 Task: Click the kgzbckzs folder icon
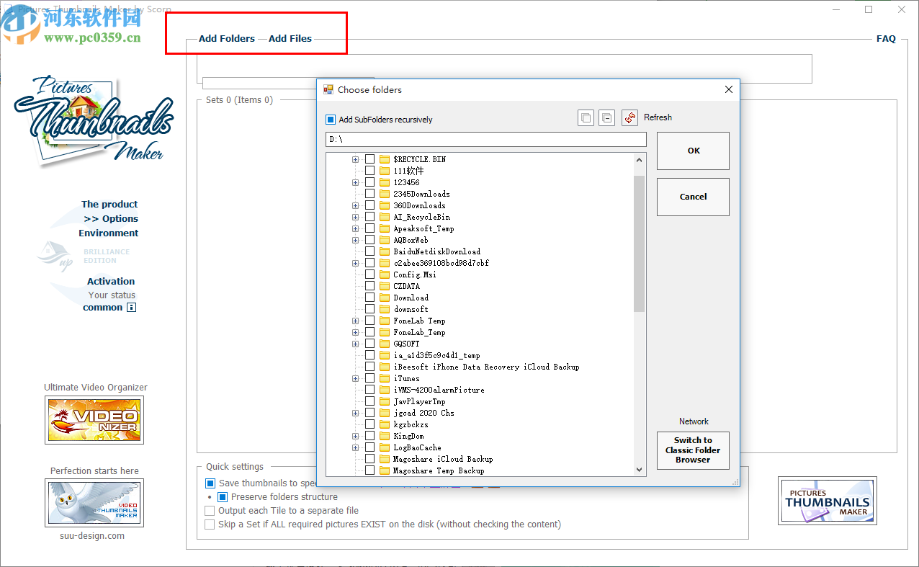tap(385, 424)
